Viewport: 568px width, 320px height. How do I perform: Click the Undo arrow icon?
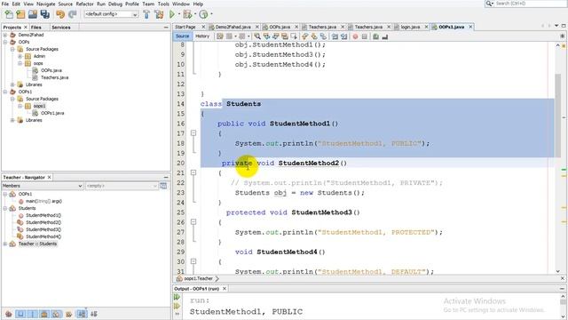click(x=60, y=14)
